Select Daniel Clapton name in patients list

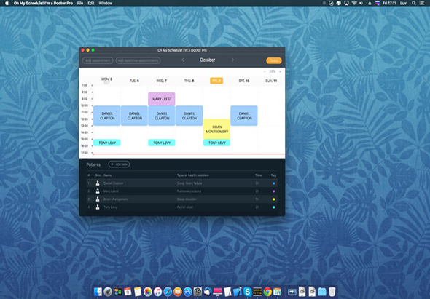113,183
